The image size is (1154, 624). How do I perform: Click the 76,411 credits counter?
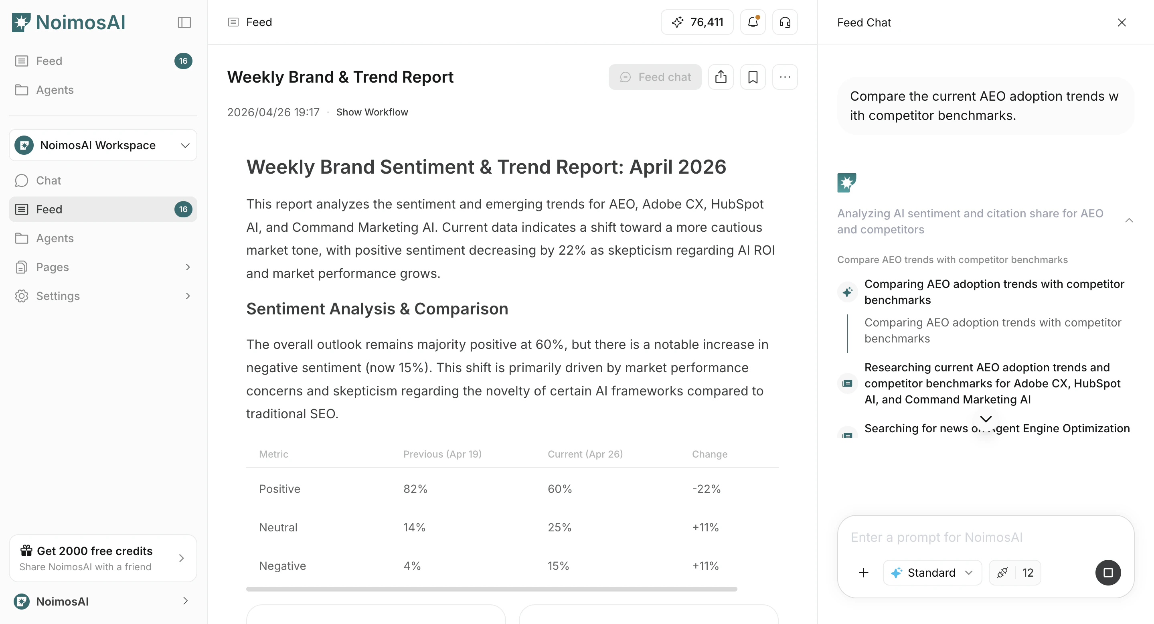[x=697, y=22]
